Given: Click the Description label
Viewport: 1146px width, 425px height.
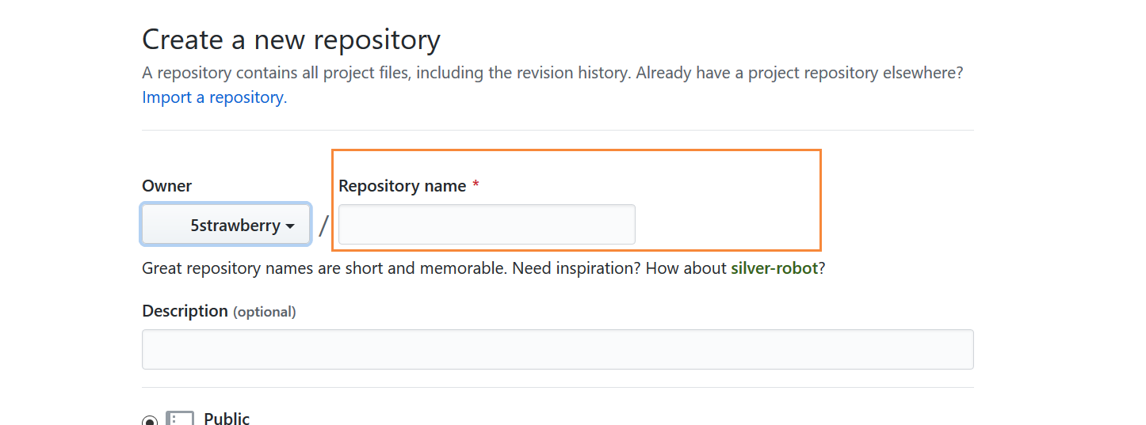Looking at the screenshot, I should point(185,311).
